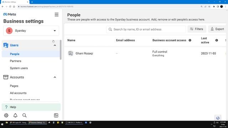This screenshot has height=128, width=228.
Task: Click the Email address column header
Action: [x=125, y=40]
